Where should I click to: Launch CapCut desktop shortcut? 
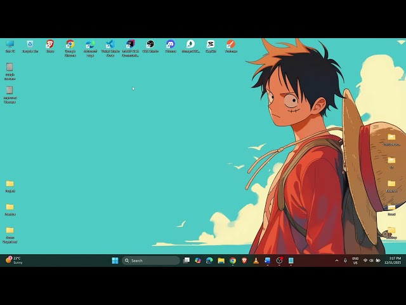click(211, 44)
